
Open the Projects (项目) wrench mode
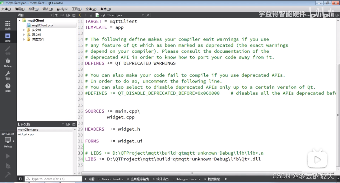8,75
